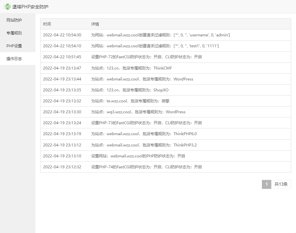
Task: Select timestamp 2022-04-19 23:13:24
Action: (62, 123)
